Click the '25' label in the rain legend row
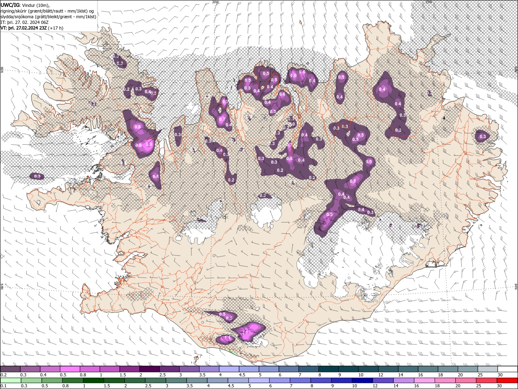Viewport: 518px width, 389px height. (x=480, y=386)
